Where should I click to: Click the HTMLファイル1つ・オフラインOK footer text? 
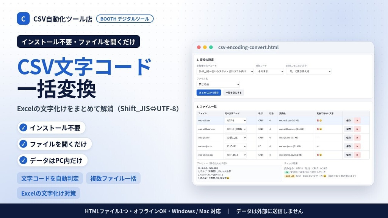126,211
